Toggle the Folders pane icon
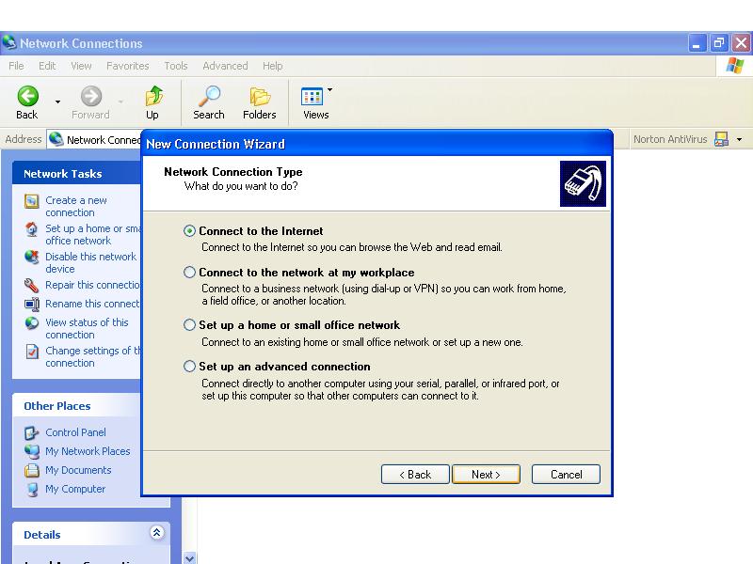753x564 pixels. pos(260,97)
